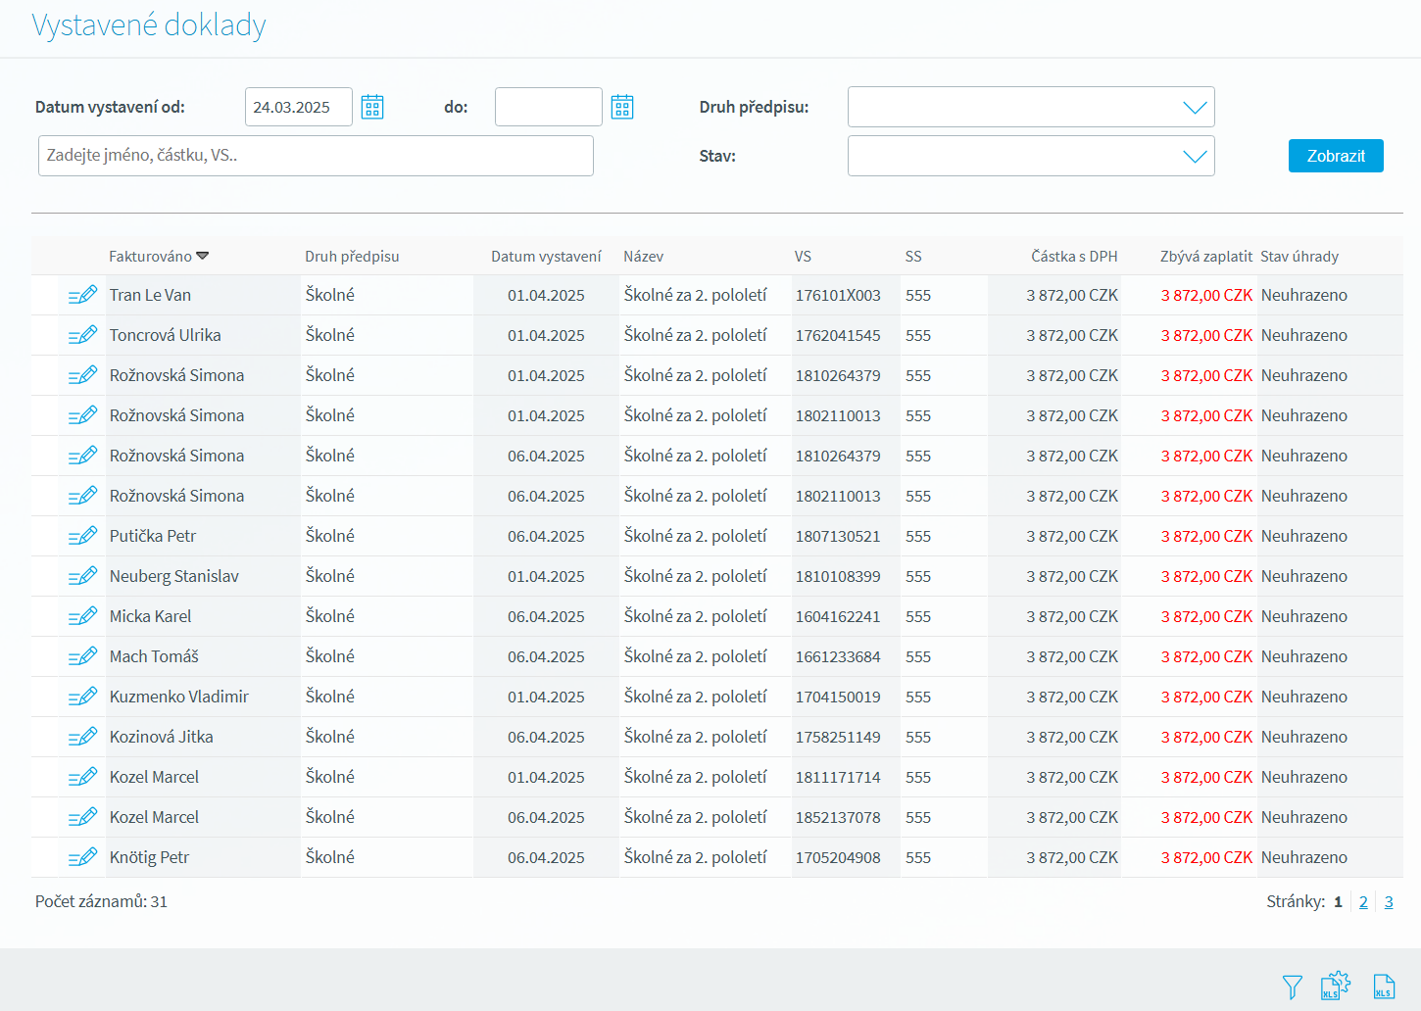Sort by VS column header
Image resolution: width=1421 pixels, height=1011 pixels.
pyautogui.click(x=803, y=256)
